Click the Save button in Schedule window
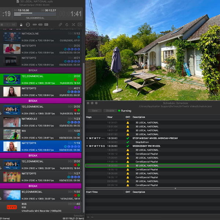This screenshot has width=220, height=220. point(95,110)
